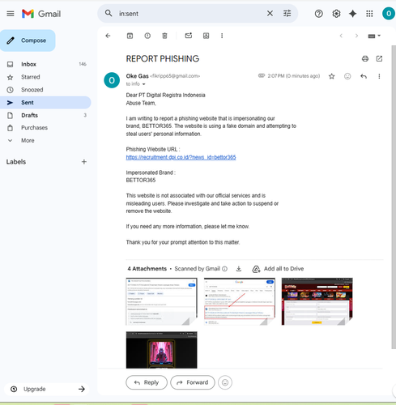Open the message More menu
396x405 pixels.
pyautogui.click(x=379, y=76)
